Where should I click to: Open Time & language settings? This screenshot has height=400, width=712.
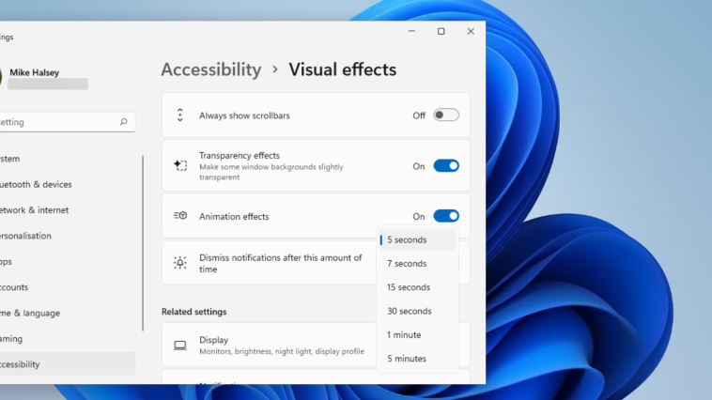pos(68,313)
